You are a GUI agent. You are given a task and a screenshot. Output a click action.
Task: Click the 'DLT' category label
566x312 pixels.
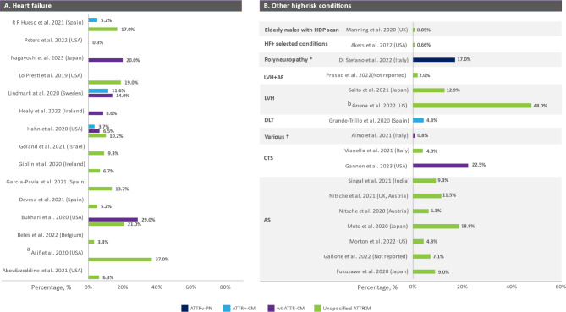point(269,120)
